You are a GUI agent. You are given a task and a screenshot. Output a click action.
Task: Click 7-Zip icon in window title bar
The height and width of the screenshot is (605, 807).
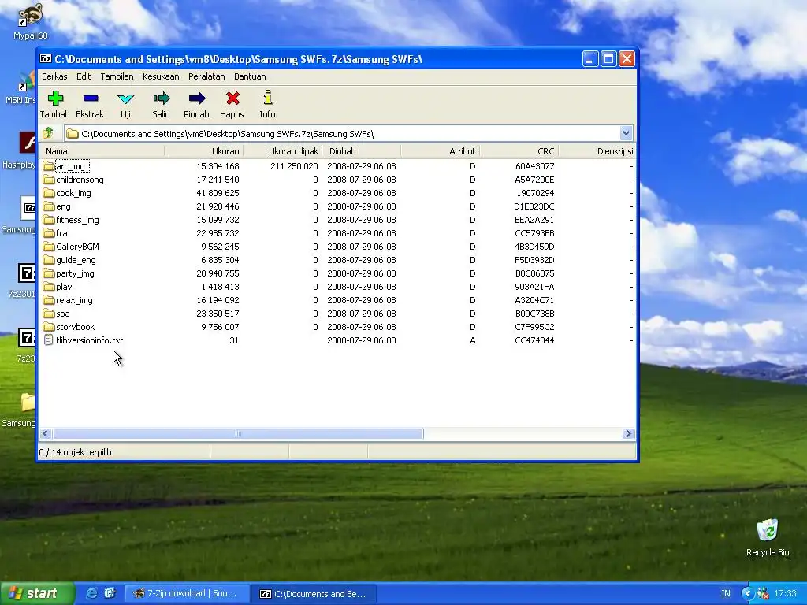pyautogui.click(x=46, y=58)
